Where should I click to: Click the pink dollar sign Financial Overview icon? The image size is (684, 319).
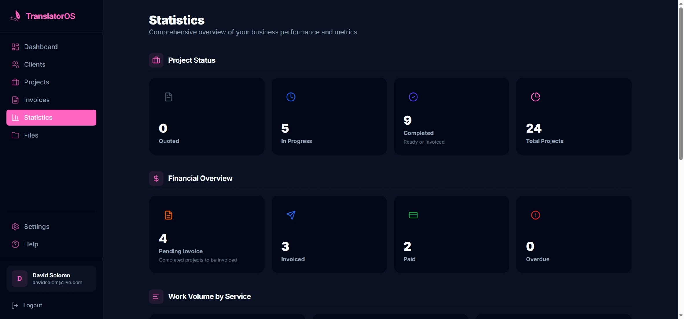(156, 178)
